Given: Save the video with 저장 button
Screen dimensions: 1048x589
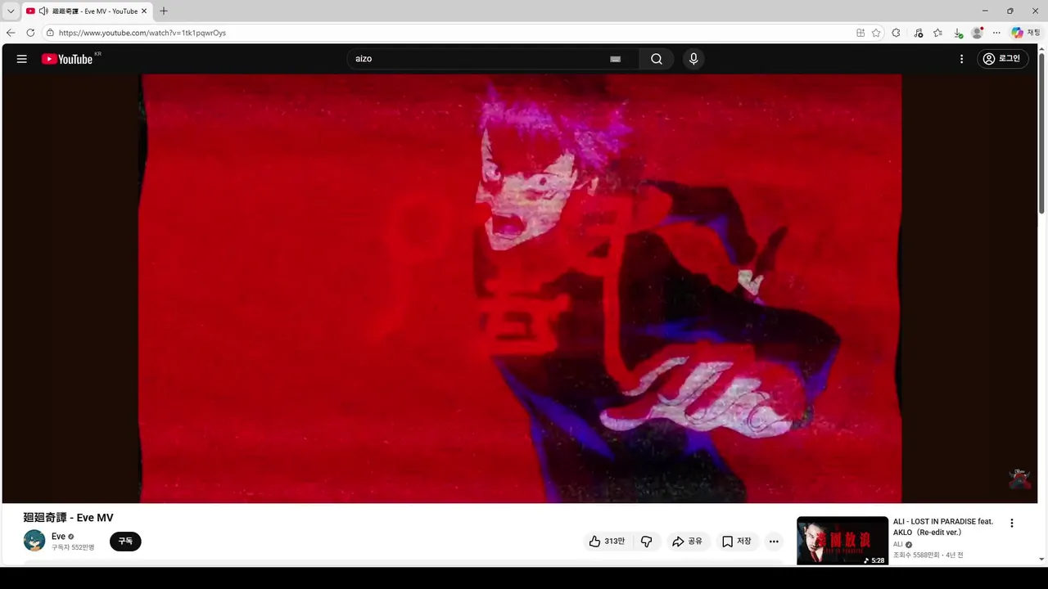Looking at the screenshot, I should click(736, 542).
